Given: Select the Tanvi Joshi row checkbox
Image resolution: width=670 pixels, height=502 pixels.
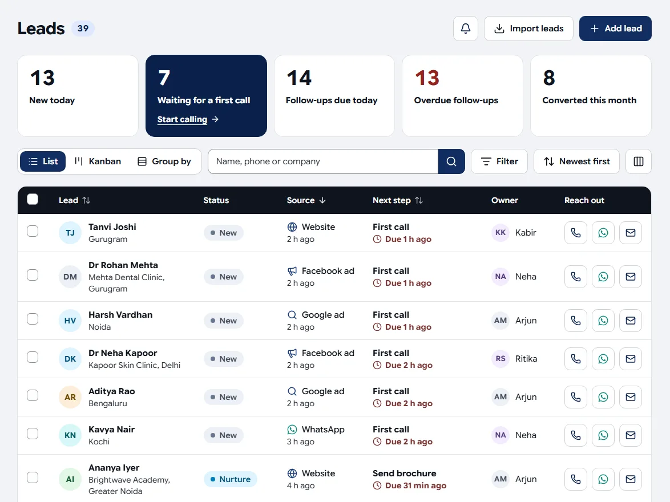Looking at the screenshot, I should [x=33, y=231].
